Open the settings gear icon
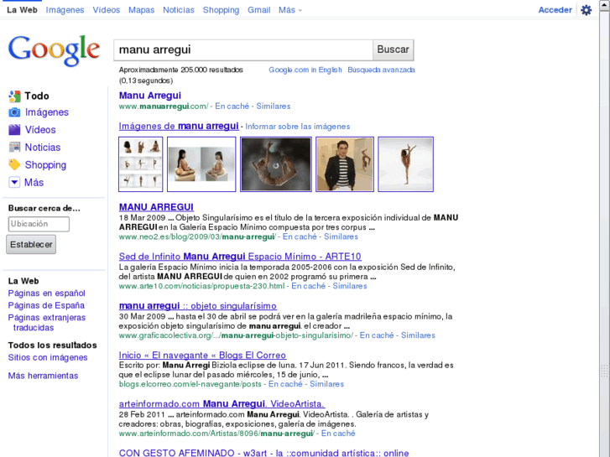This screenshot has width=610, height=457. click(x=587, y=10)
